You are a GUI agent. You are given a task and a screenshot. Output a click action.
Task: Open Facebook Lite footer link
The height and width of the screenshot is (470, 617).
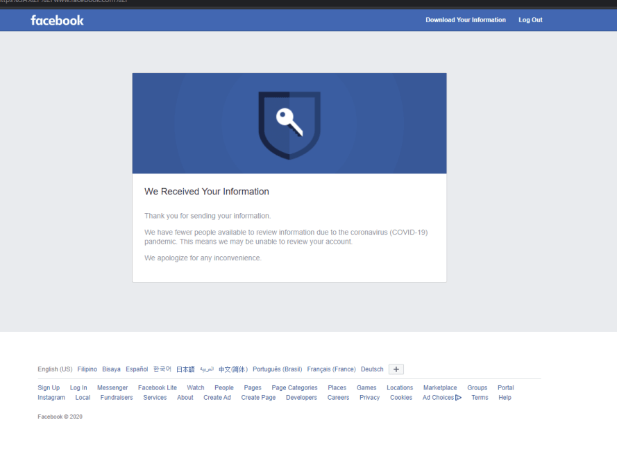point(158,387)
